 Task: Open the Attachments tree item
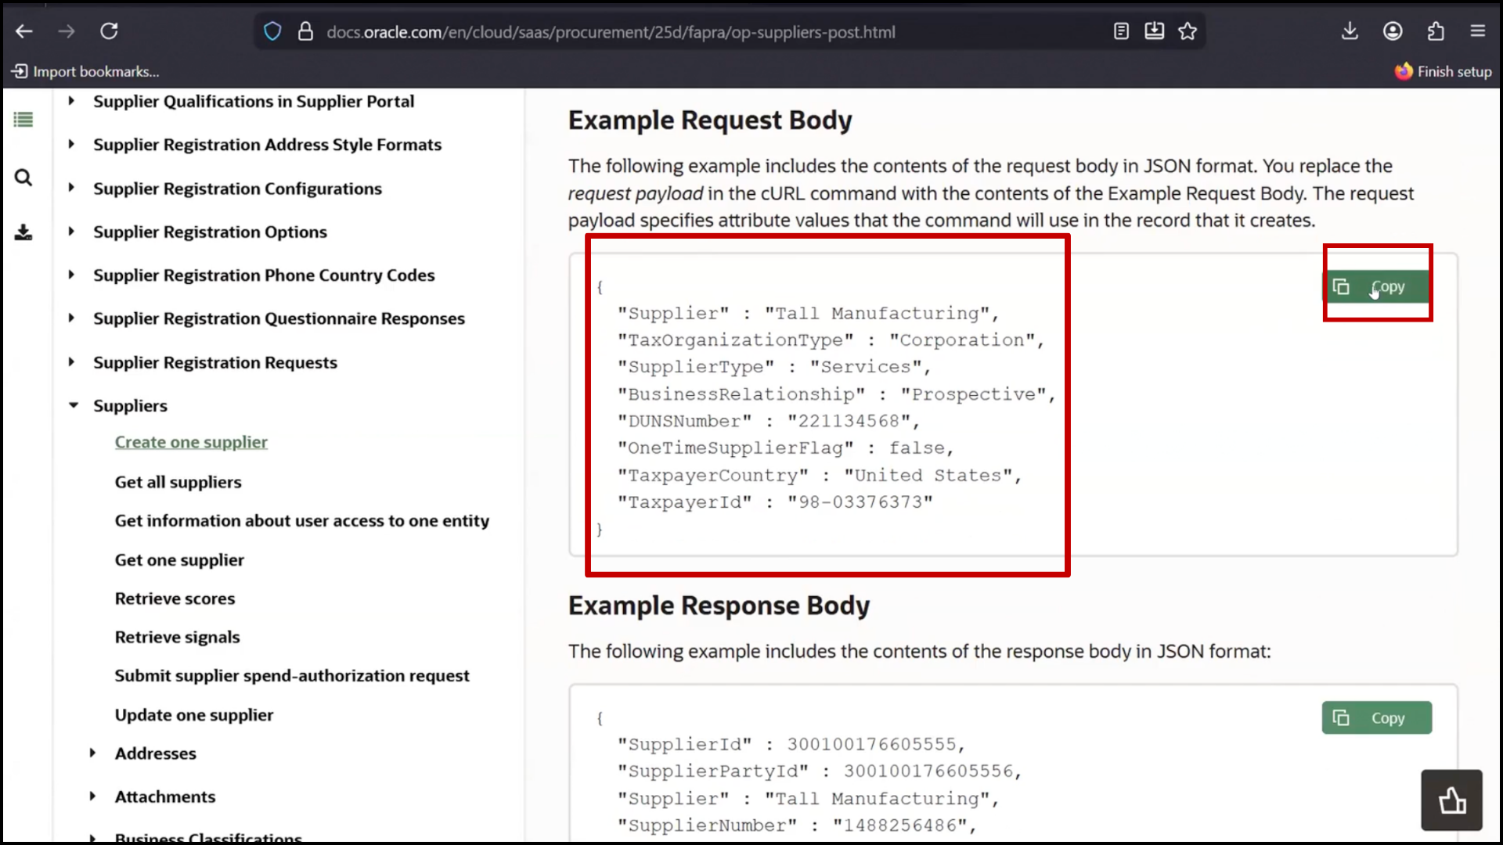pos(164,796)
